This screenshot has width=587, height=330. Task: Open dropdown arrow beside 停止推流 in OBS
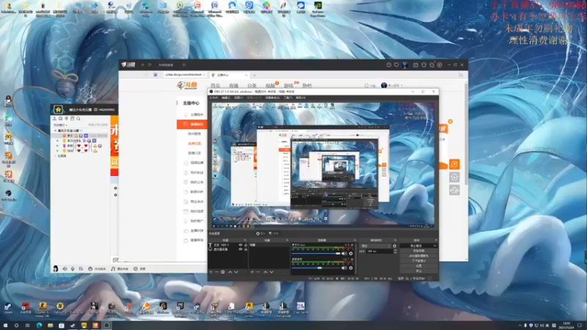click(x=435, y=246)
